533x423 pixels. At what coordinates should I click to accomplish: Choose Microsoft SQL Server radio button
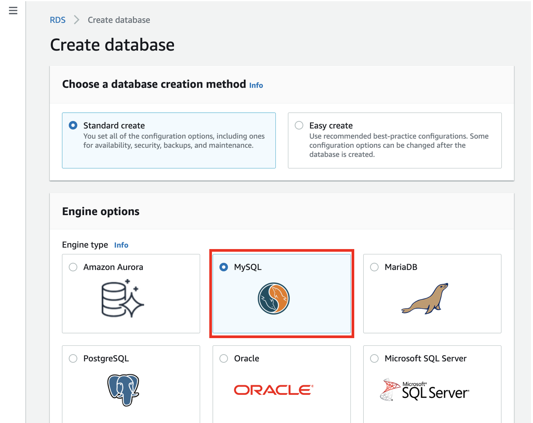tap(374, 359)
